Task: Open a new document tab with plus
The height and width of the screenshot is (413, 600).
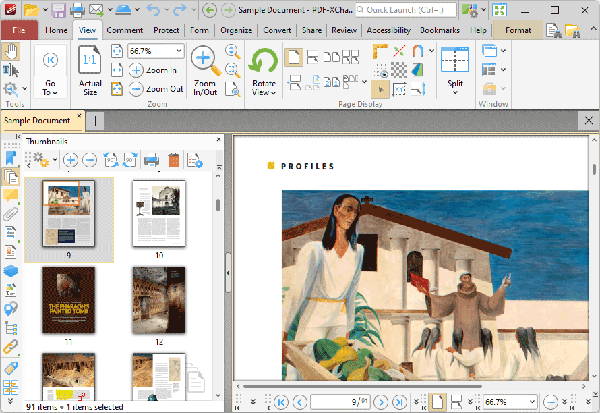Action: (95, 121)
